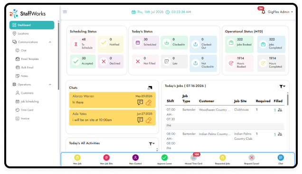302x174 pixels.
Task: Click the Filled column header
Action: pos(278,101)
